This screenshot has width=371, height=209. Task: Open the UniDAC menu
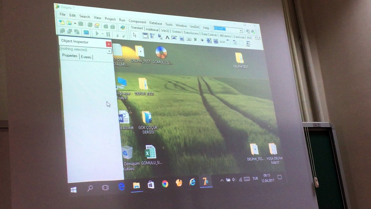[x=195, y=27]
